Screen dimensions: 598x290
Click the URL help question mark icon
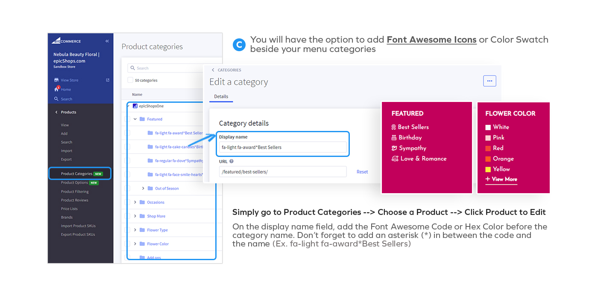tap(232, 162)
